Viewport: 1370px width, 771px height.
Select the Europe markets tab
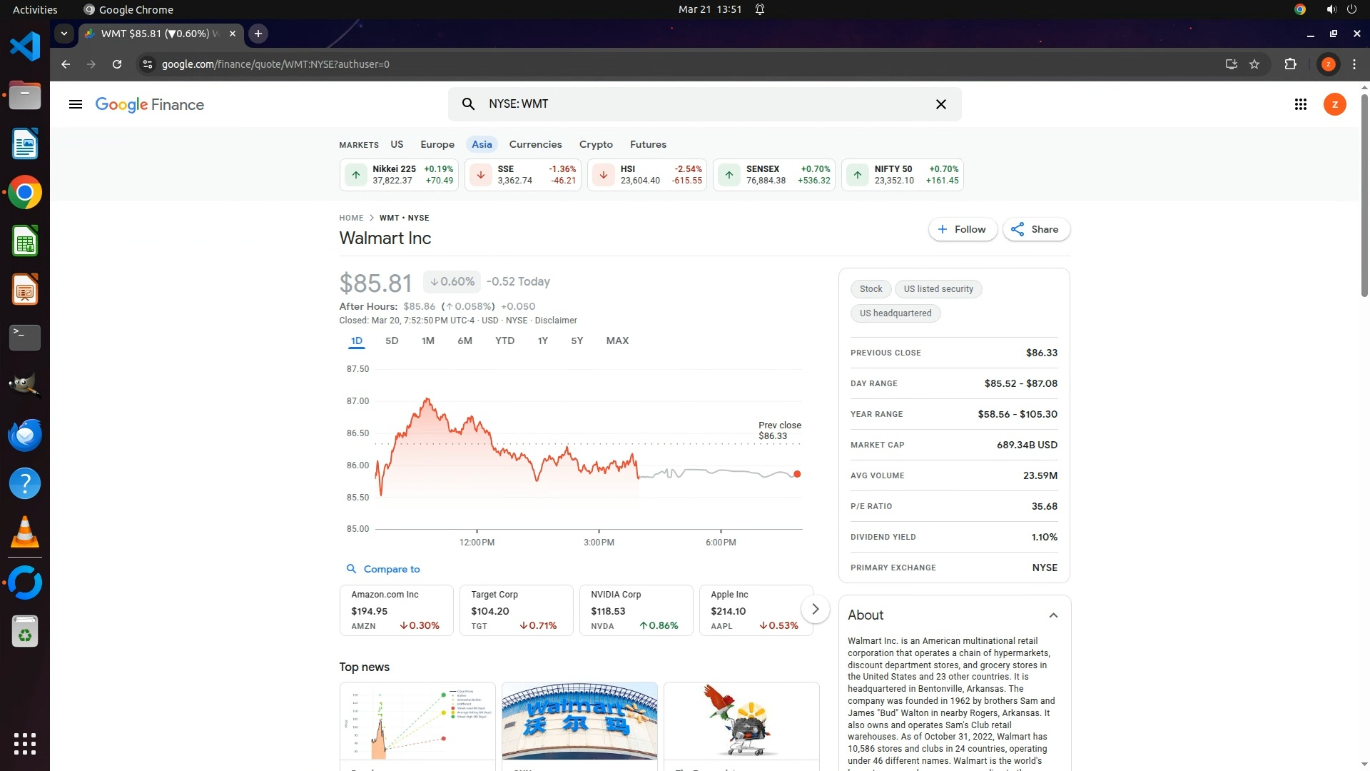pyautogui.click(x=437, y=144)
